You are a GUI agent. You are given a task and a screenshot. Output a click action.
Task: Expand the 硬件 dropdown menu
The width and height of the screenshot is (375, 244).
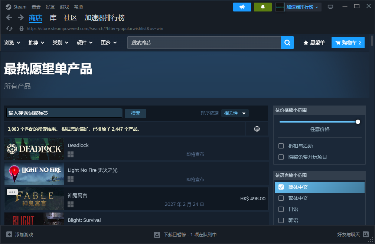click(x=85, y=43)
